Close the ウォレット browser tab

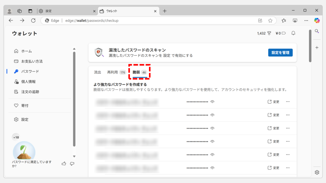pyautogui.click(x=155, y=11)
